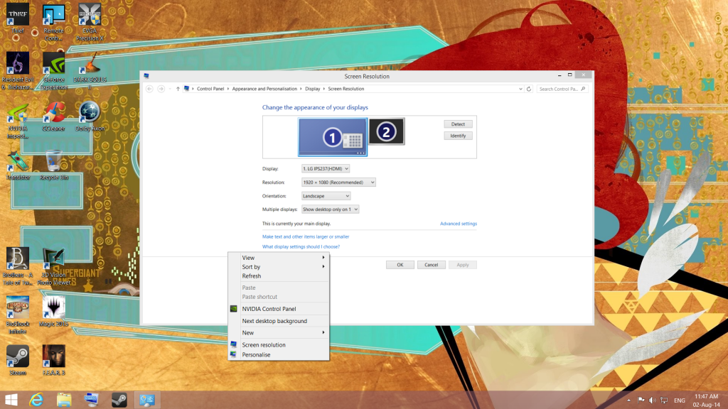Screen dimensions: 728x409
Task: Launch CCleaner from the desktop
Action: tap(54, 116)
